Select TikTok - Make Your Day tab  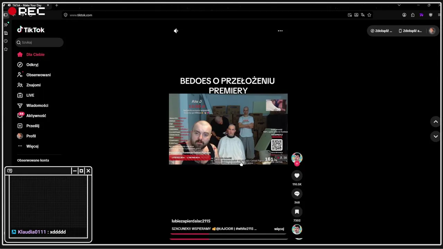coord(26,5)
